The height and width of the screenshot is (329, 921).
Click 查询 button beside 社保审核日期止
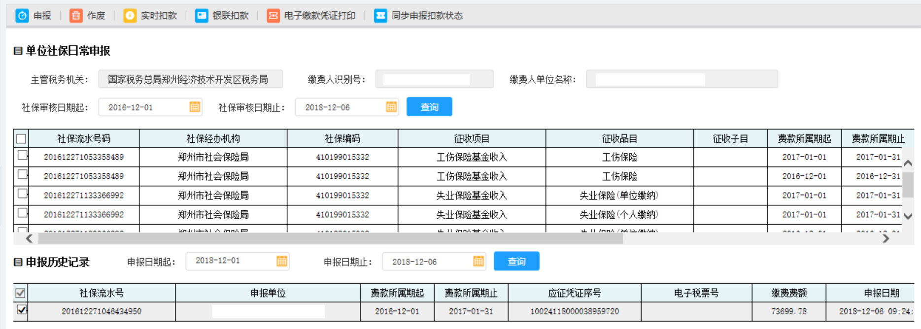click(429, 107)
